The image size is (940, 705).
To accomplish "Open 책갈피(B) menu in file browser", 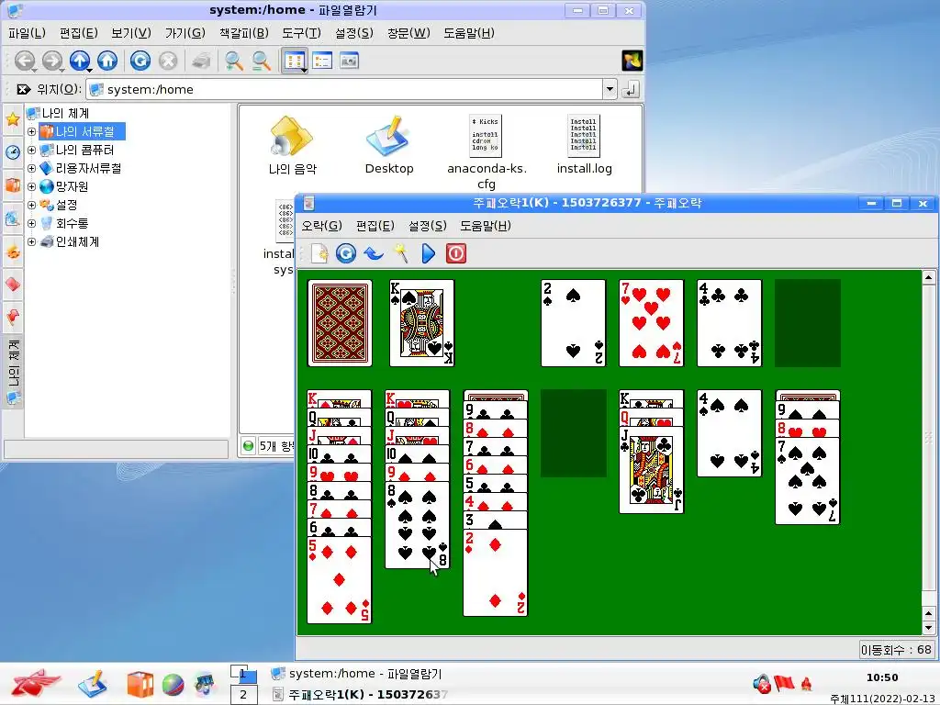I will (x=243, y=33).
